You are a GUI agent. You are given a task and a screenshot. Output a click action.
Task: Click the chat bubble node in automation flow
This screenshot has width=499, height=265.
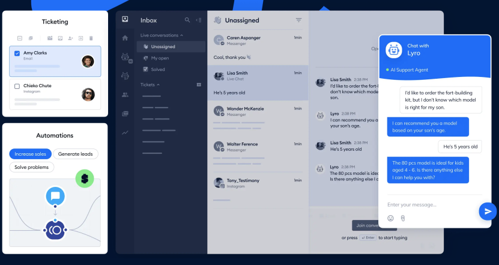pyautogui.click(x=55, y=196)
